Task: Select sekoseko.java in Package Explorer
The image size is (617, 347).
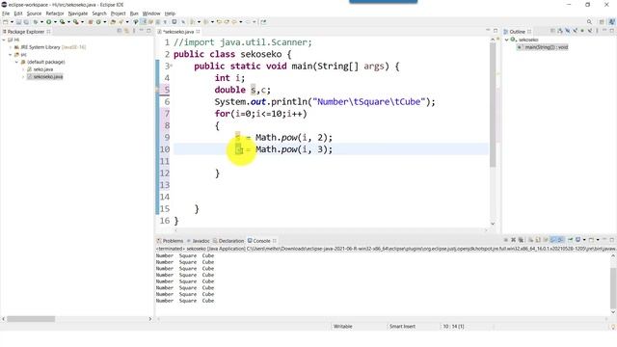Action: [x=47, y=77]
